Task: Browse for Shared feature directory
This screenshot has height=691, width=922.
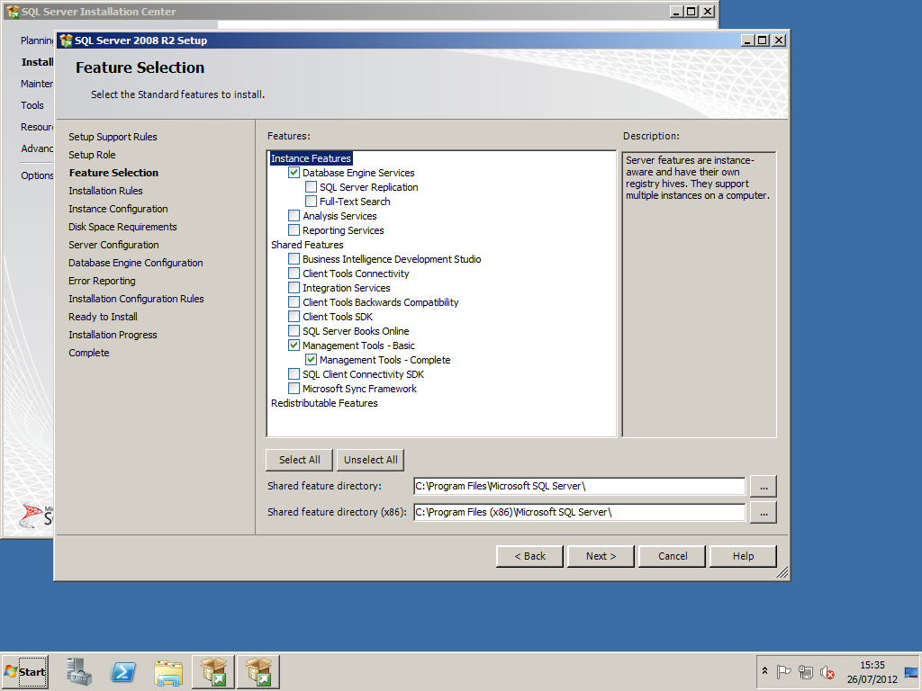Action: coord(764,487)
